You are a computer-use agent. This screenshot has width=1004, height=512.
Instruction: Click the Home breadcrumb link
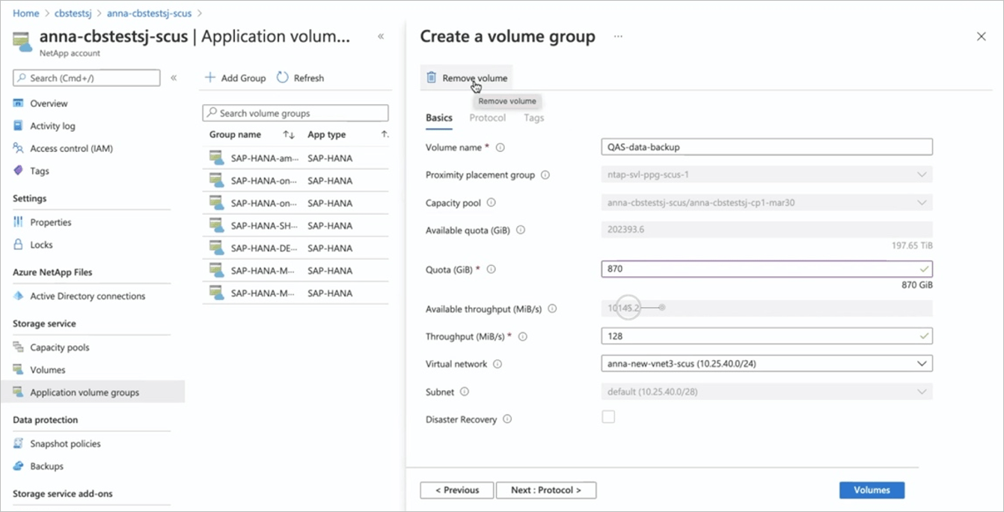[26, 13]
